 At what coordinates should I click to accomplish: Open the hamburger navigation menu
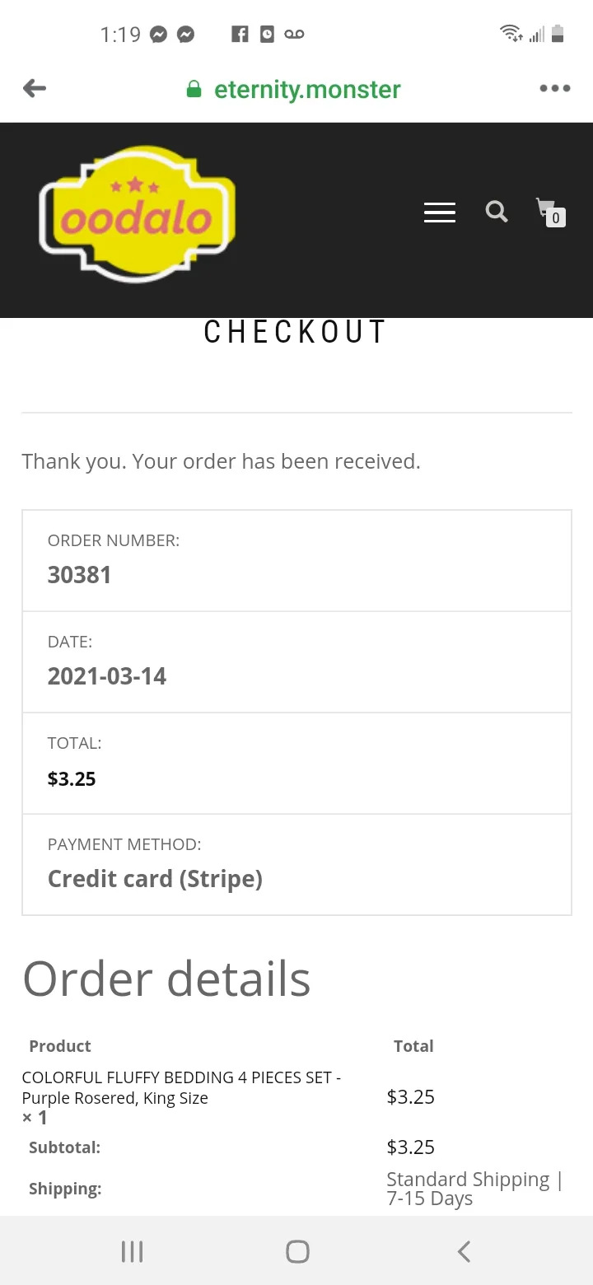tap(440, 212)
